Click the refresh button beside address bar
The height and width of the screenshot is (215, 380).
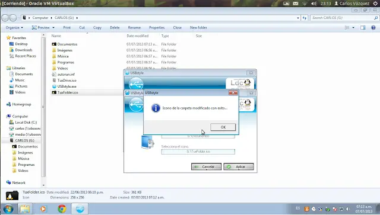pyautogui.click(x=305, y=18)
